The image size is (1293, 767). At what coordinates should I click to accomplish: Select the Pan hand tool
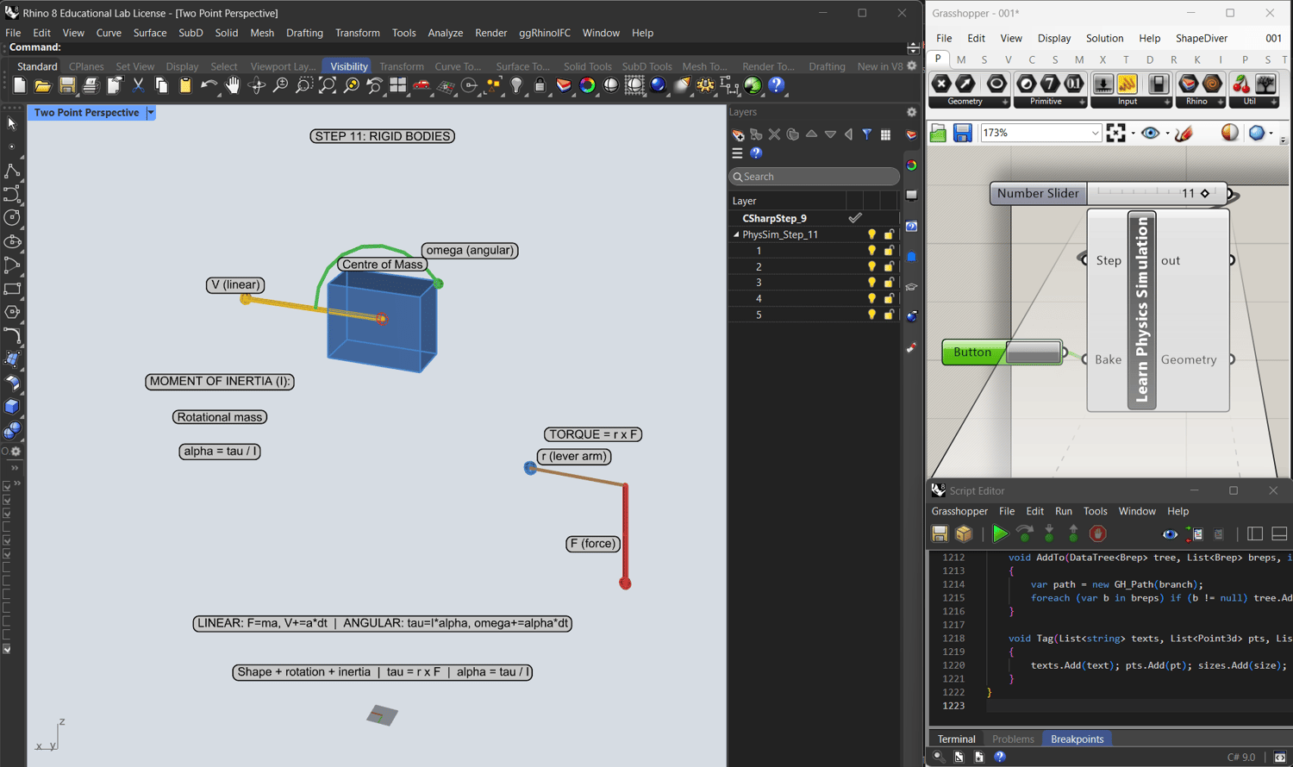click(x=233, y=85)
